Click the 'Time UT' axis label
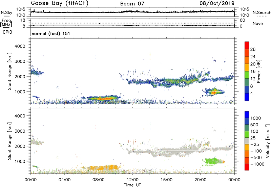 click(x=132, y=185)
